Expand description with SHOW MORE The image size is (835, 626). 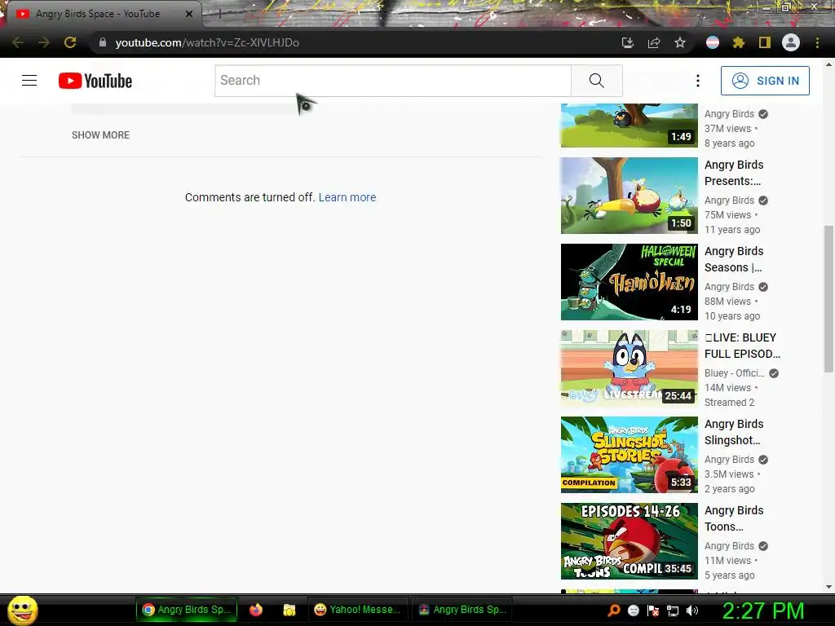[x=100, y=135]
